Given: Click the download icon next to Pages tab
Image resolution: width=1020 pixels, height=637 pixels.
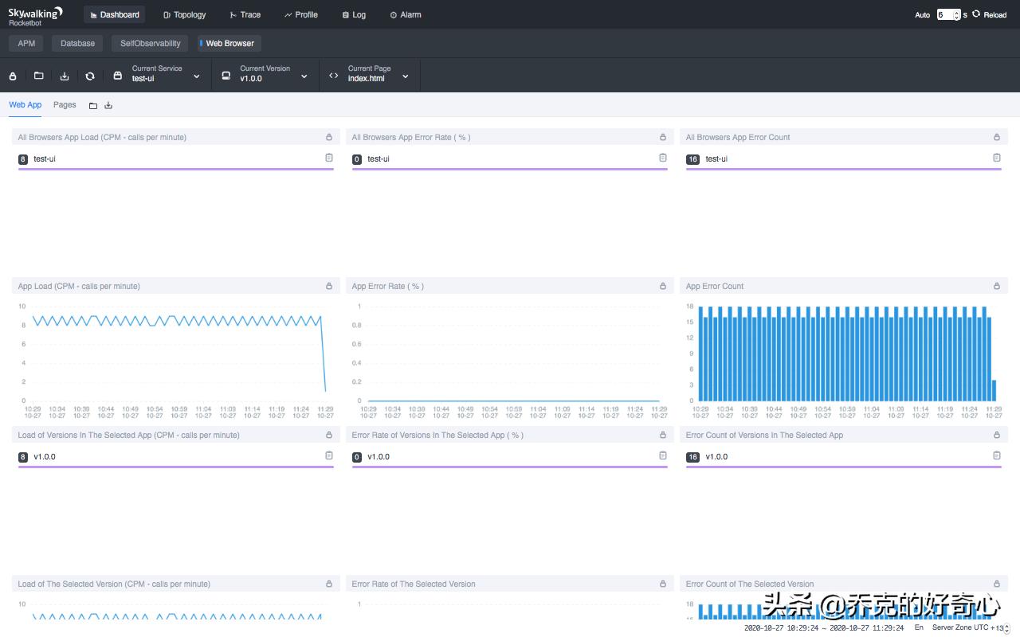Looking at the screenshot, I should pos(108,106).
